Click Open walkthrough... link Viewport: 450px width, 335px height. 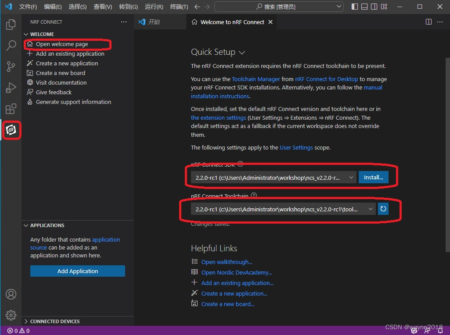tap(227, 262)
